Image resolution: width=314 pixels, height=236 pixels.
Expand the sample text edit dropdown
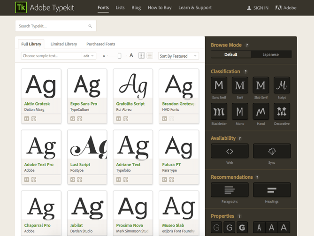point(88,56)
